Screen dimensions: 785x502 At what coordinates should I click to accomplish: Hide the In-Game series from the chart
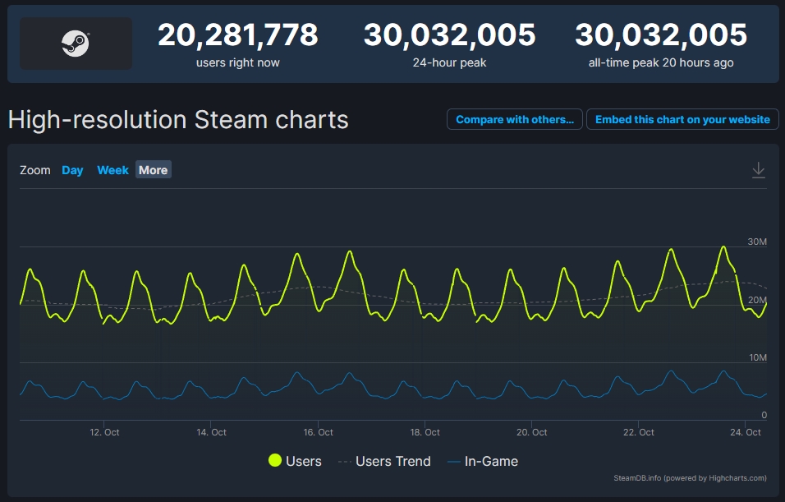point(490,461)
